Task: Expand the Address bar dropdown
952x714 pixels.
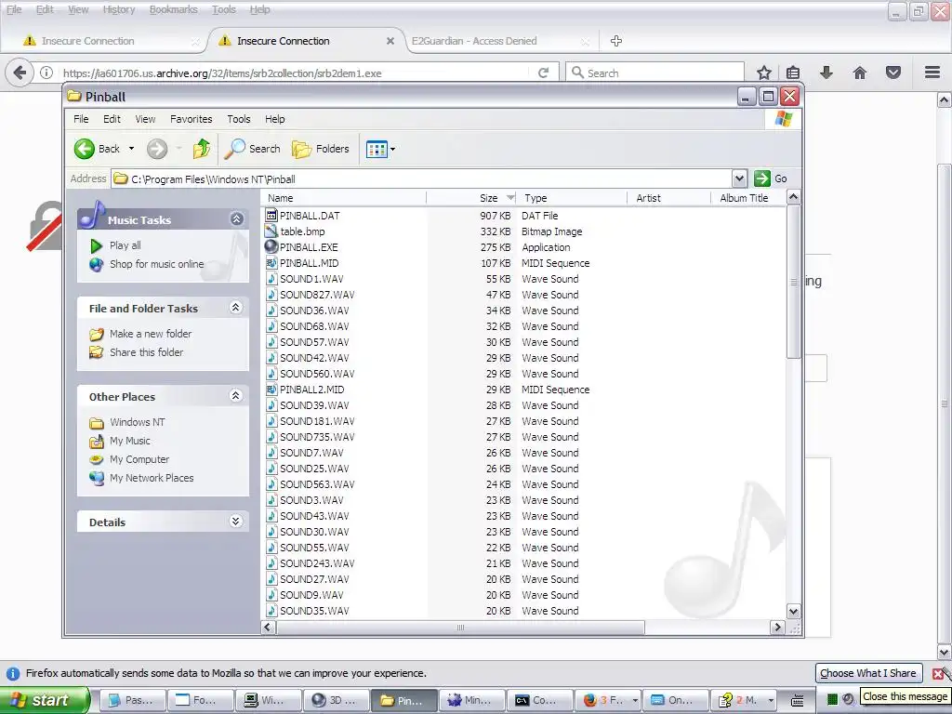Action: (739, 178)
